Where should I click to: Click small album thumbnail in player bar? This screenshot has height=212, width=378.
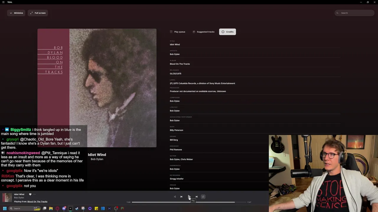[x=7, y=198]
